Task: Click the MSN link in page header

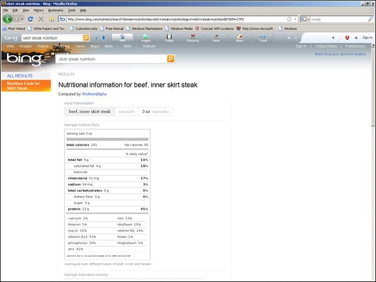Action: 127,46
